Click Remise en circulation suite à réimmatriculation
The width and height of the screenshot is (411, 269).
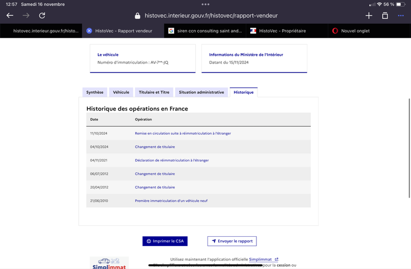[x=183, y=133]
